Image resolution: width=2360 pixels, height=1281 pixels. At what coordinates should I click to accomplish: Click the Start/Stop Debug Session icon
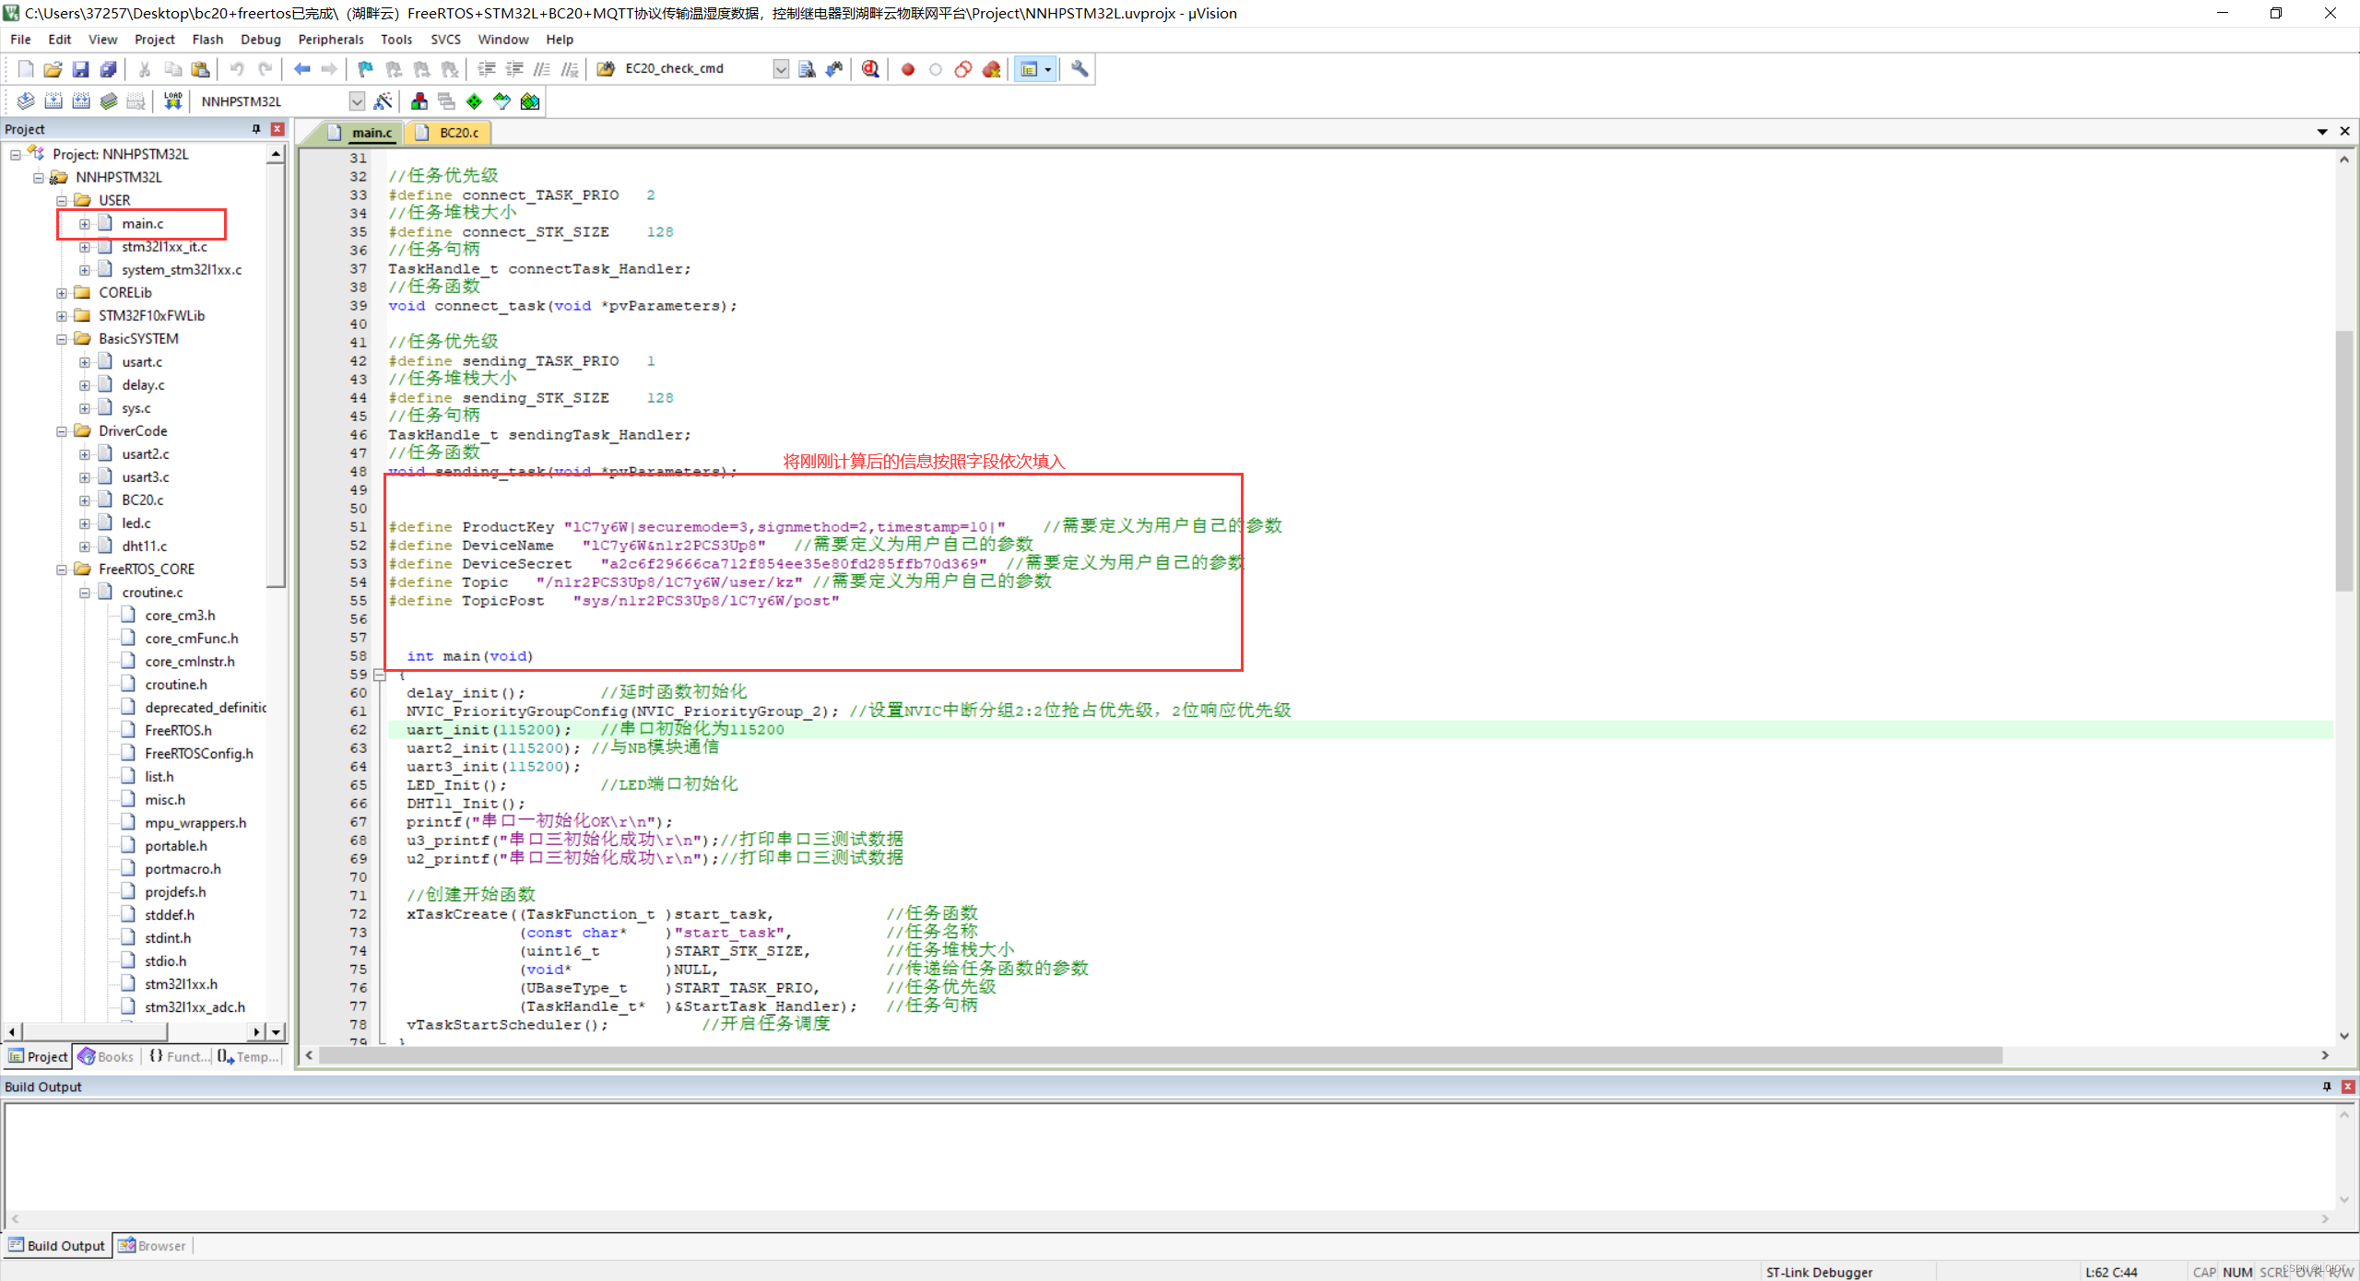pos(870,69)
